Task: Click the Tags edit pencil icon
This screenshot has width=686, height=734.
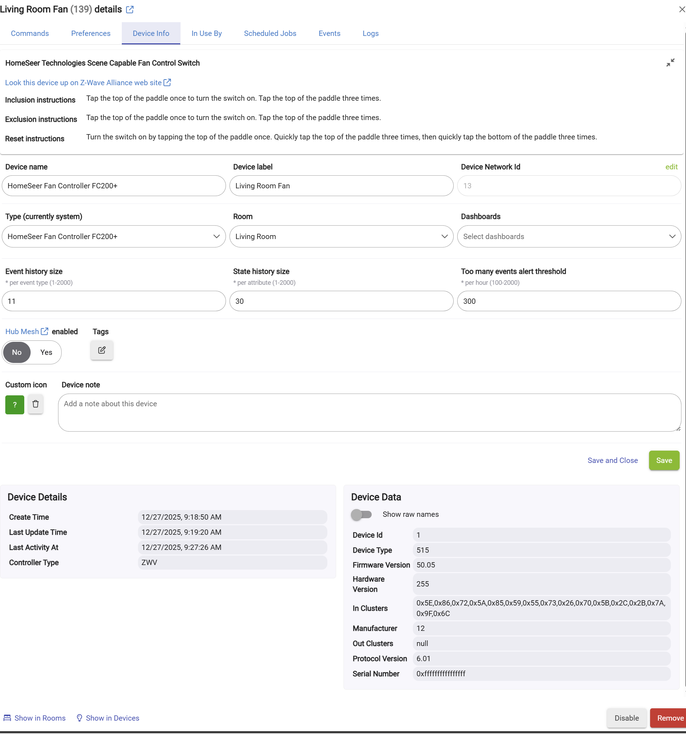Action: pyautogui.click(x=102, y=350)
